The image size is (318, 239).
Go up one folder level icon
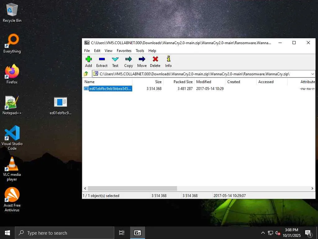coord(86,74)
